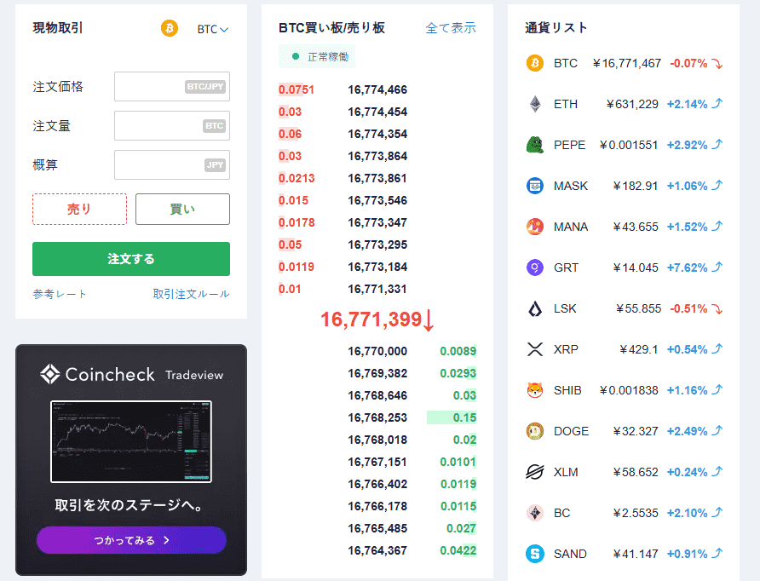Viewport: 760px width, 581px height.
Task: Click 全て表示 to show full order book
Action: coord(451,28)
